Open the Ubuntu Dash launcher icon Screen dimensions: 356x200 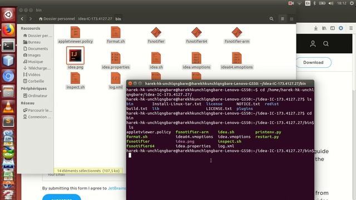point(8,15)
